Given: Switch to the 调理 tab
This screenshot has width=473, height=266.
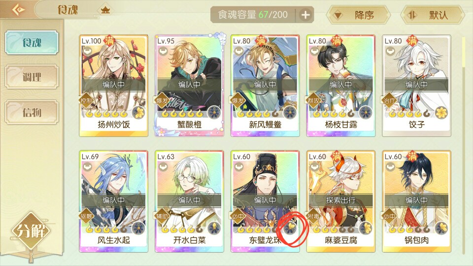Looking at the screenshot, I should tap(32, 77).
